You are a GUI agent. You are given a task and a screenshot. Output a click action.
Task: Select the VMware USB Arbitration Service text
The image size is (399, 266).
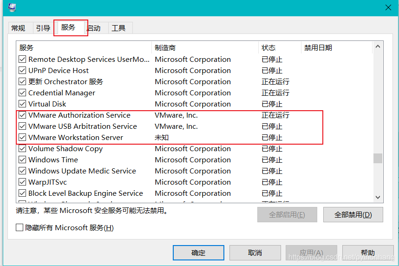83,126
